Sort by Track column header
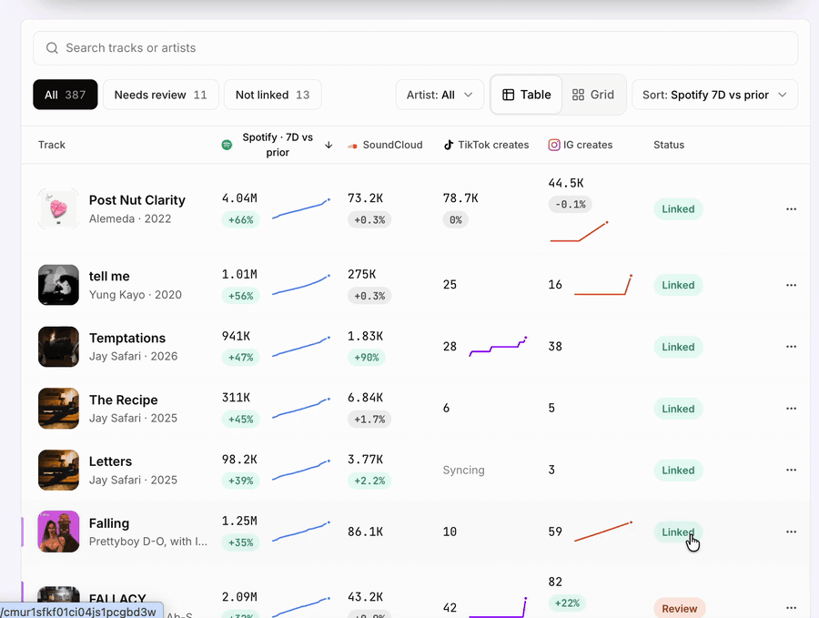 (52, 145)
